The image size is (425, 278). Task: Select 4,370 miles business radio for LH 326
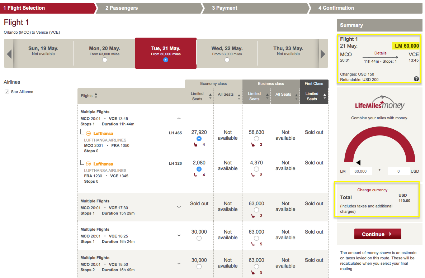click(x=256, y=169)
